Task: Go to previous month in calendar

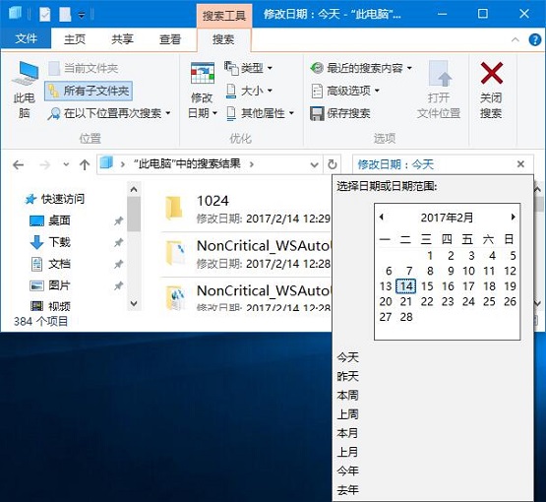Action: (x=382, y=217)
